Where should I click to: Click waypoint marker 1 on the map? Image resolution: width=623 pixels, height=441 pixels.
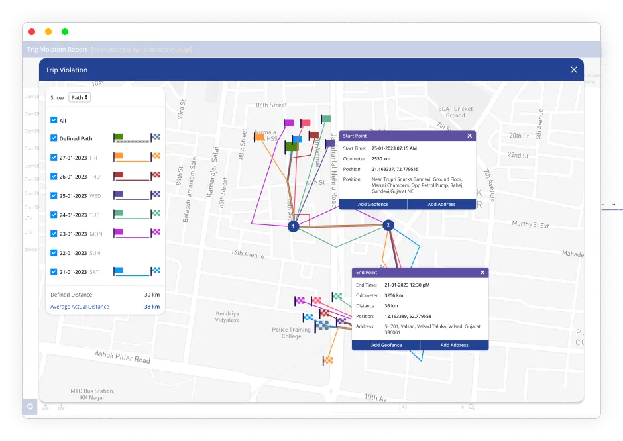293,226
